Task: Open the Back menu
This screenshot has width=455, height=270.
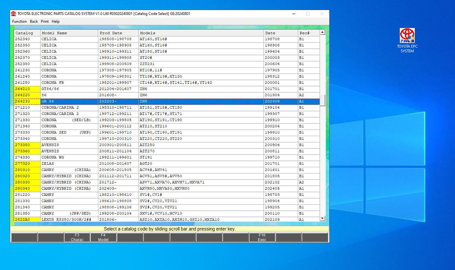Action: coord(34,21)
